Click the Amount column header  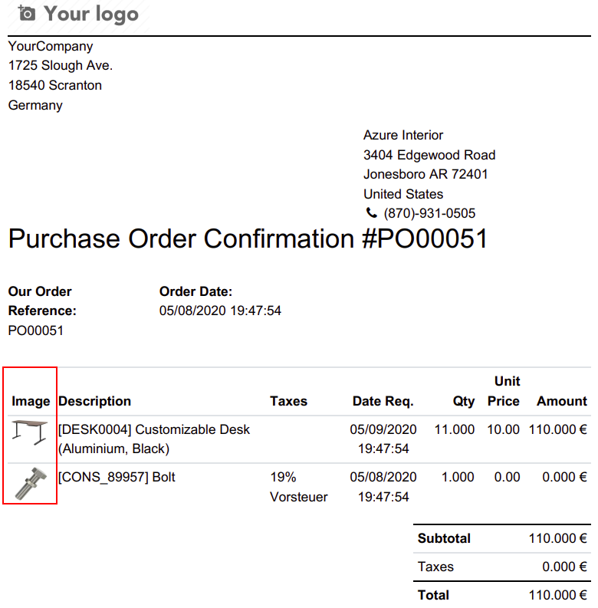pyautogui.click(x=561, y=401)
